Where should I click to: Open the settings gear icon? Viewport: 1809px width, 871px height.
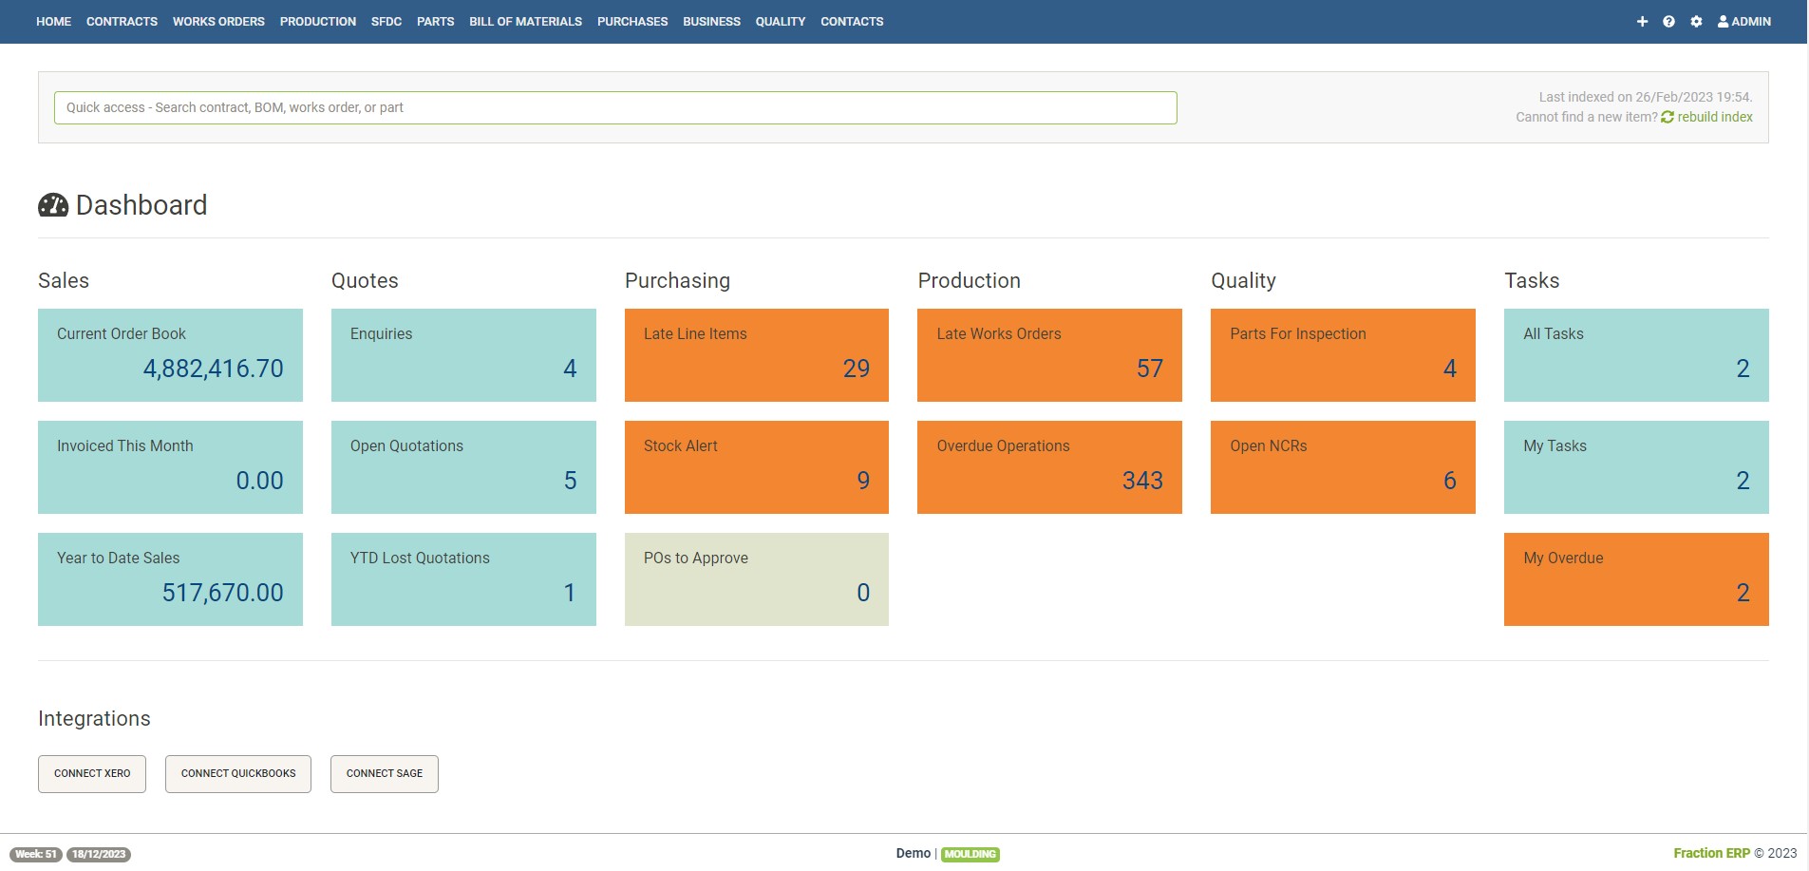point(1696,22)
